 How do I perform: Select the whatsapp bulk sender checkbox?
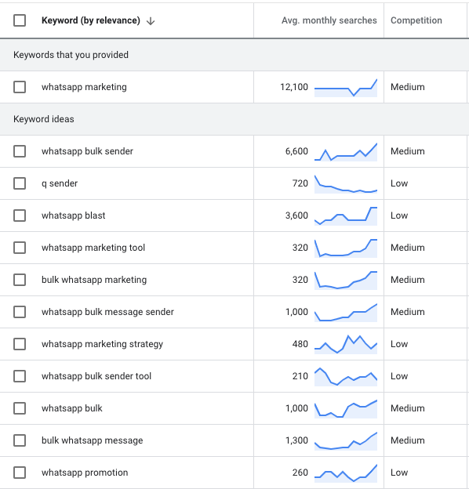20,151
